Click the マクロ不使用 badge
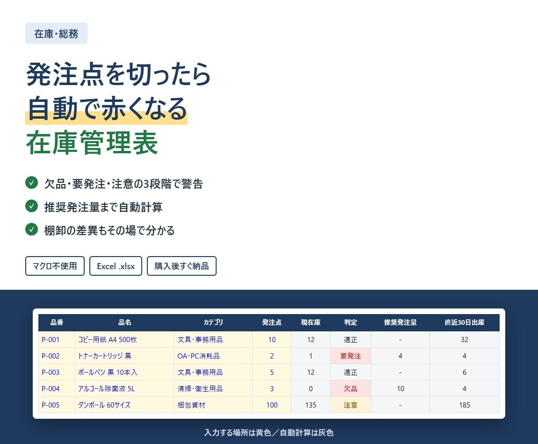 point(55,266)
